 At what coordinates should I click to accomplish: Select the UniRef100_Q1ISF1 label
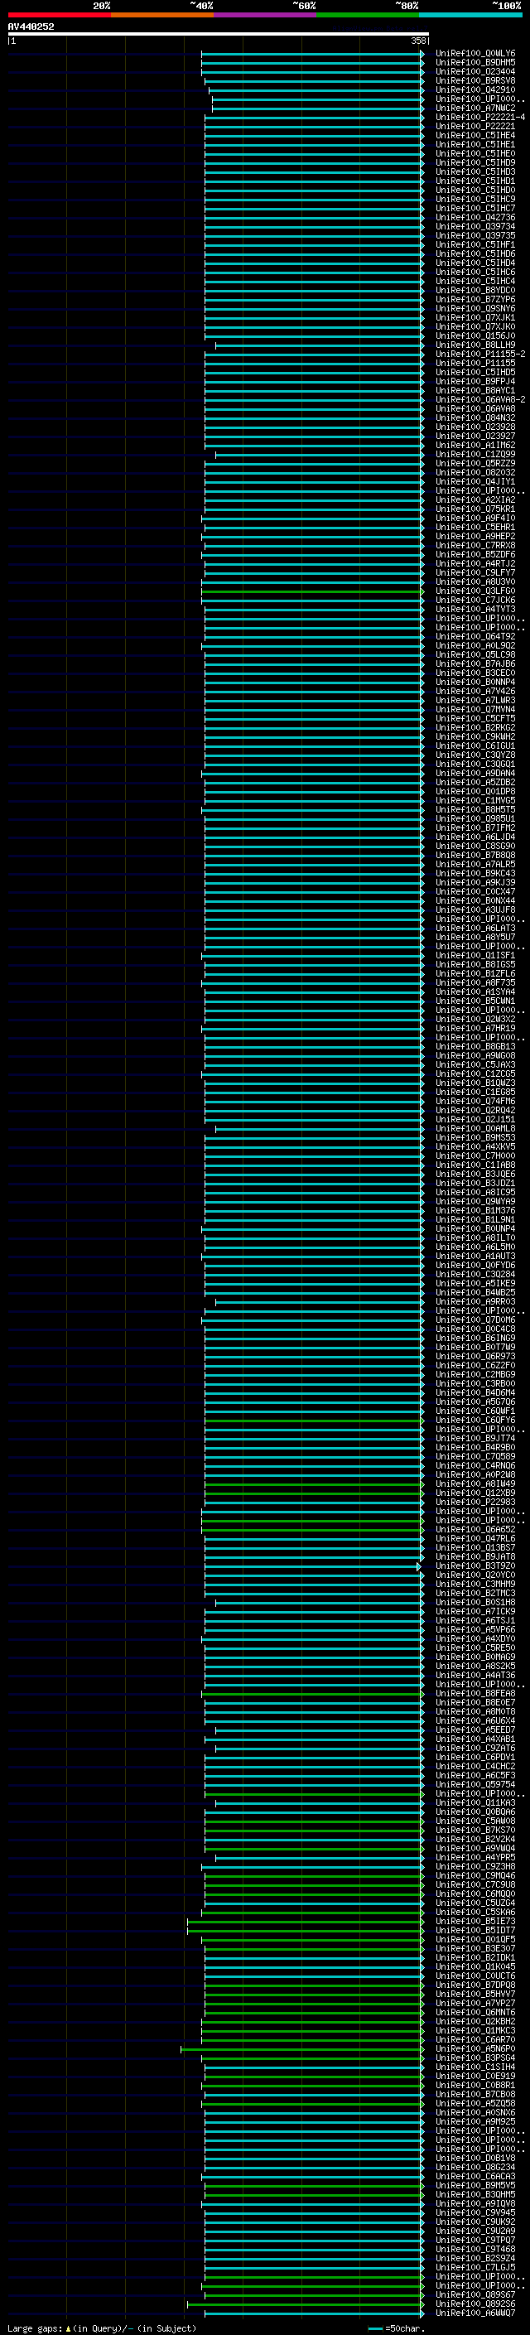tap(475, 955)
